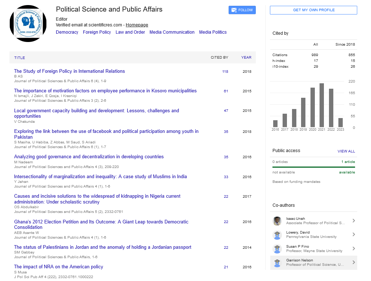Expand Susan P Fino co-author chevron
The width and height of the screenshot is (371, 281).
[354, 249]
